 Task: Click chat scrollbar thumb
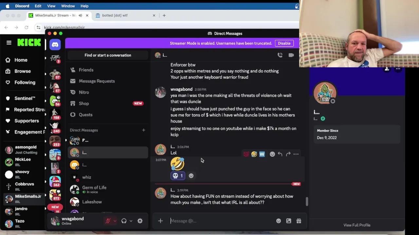coord(307,202)
